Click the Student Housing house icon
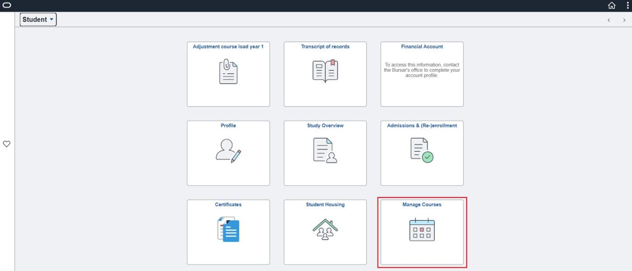 tap(325, 230)
